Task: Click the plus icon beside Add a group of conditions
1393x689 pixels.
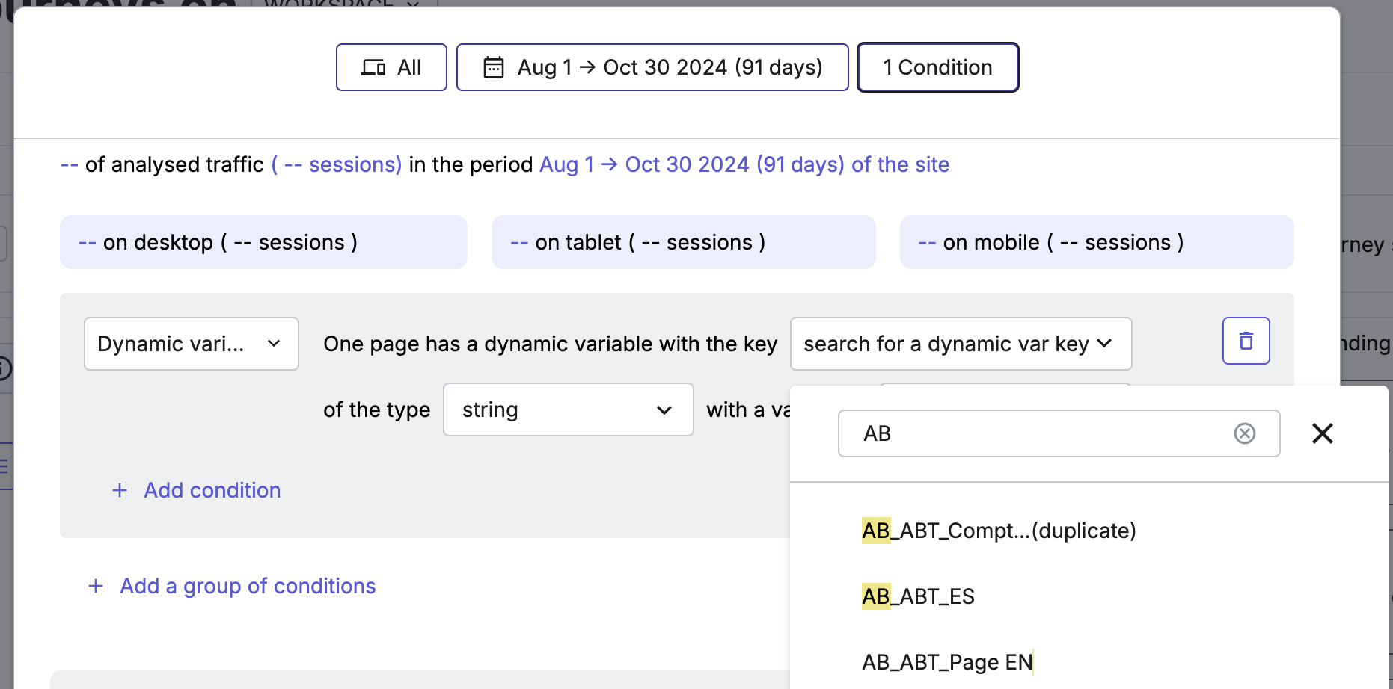Action: click(96, 586)
